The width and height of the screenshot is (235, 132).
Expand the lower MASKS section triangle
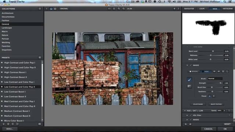click(x=187, y=120)
